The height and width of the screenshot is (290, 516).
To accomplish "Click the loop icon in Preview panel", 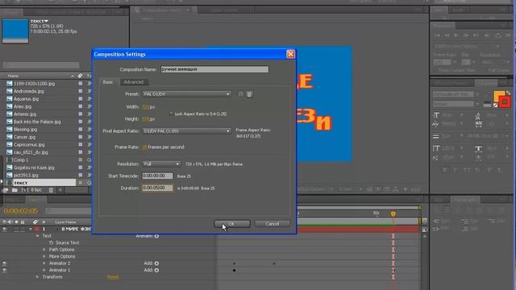I will click(498, 35).
